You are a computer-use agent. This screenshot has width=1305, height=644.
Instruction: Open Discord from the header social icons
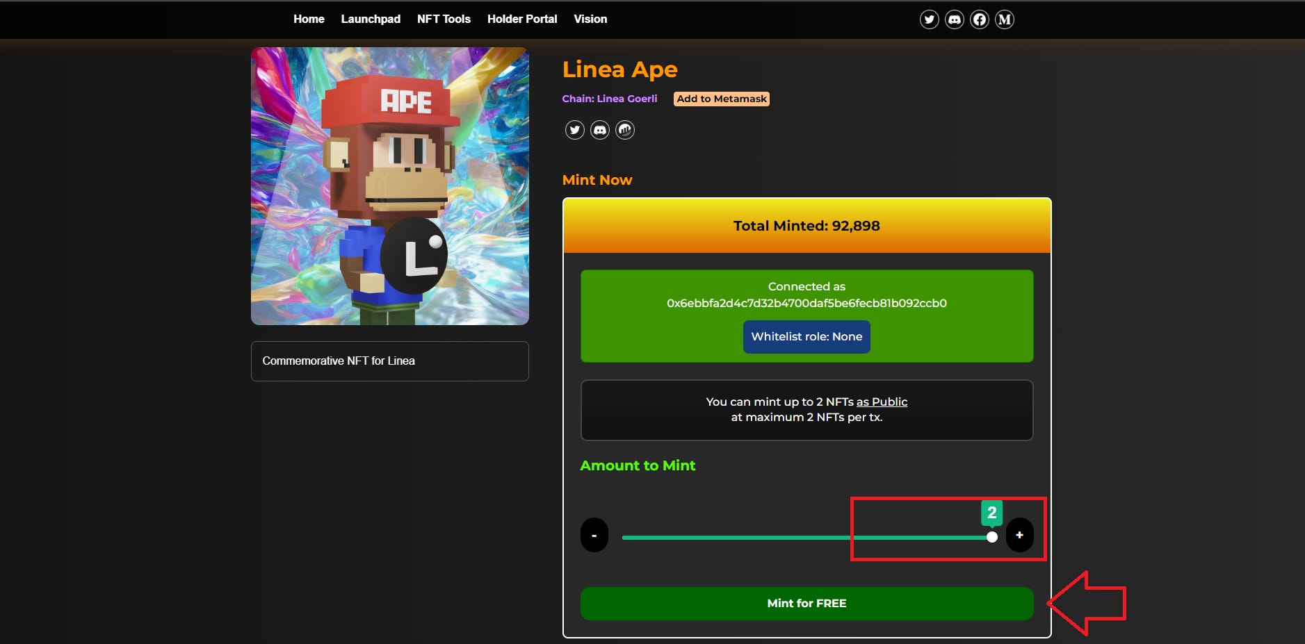(954, 19)
